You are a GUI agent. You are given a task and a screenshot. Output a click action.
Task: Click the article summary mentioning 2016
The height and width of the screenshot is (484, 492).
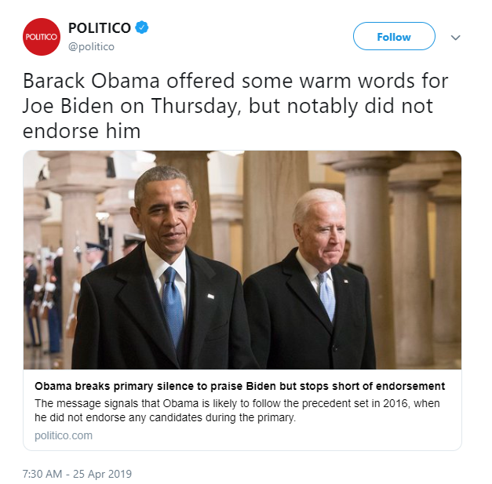tap(237, 410)
